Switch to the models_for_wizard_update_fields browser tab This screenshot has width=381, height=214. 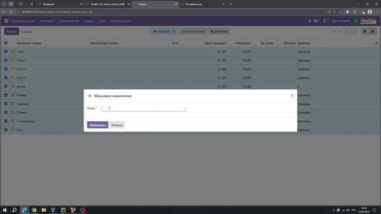coord(108,4)
